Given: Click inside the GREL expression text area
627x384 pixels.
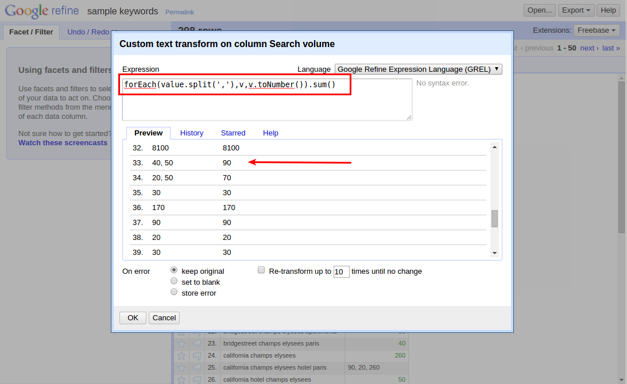Looking at the screenshot, I should (x=267, y=99).
